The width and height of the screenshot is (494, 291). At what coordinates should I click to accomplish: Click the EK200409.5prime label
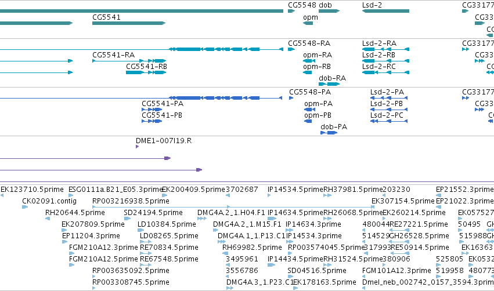pyautogui.click(x=193, y=190)
